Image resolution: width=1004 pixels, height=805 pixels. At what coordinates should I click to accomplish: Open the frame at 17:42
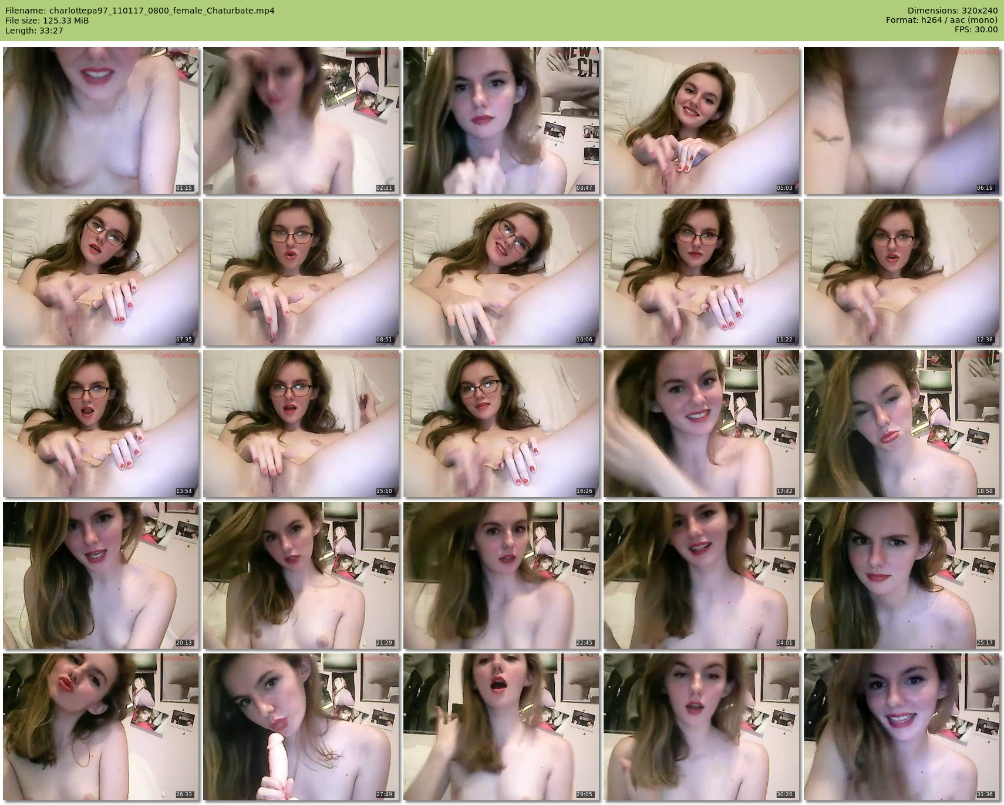point(702,424)
